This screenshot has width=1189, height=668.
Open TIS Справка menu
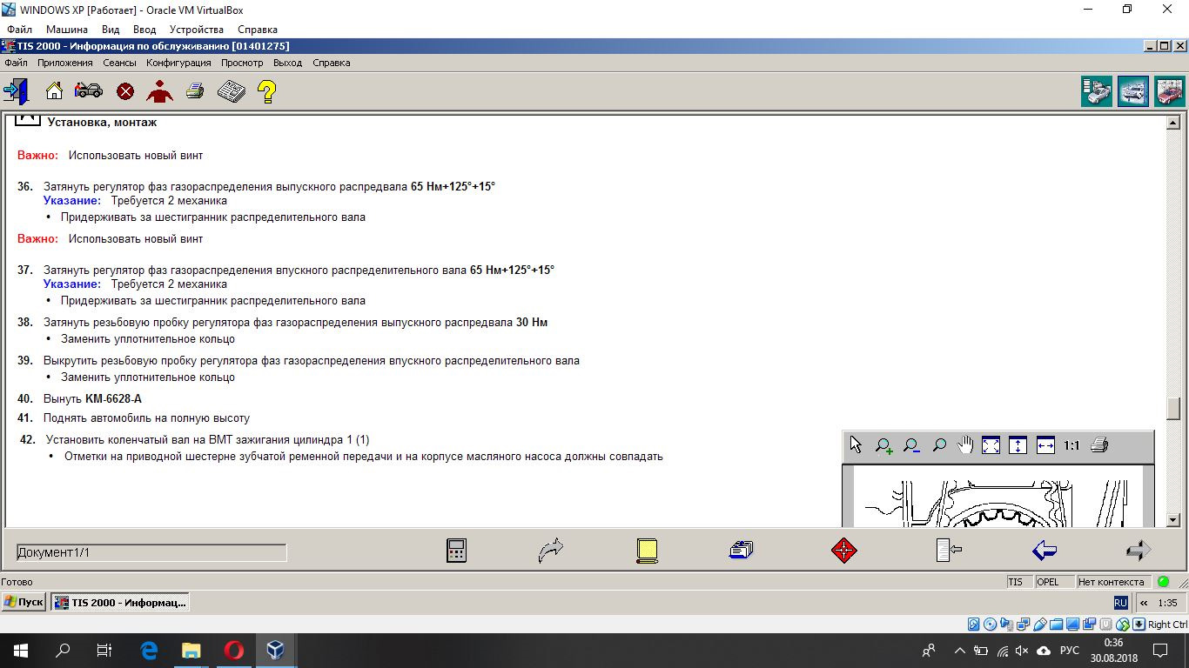[x=331, y=63]
